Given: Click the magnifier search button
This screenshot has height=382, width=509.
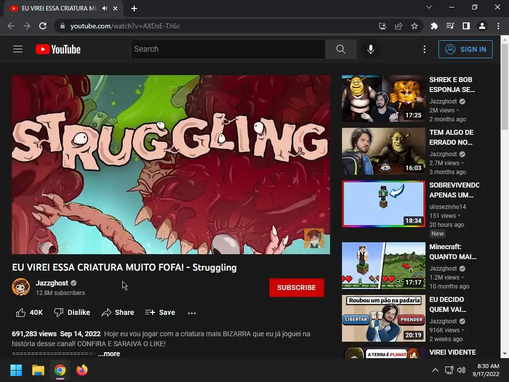Looking at the screenshot, I should coord(340,49).
